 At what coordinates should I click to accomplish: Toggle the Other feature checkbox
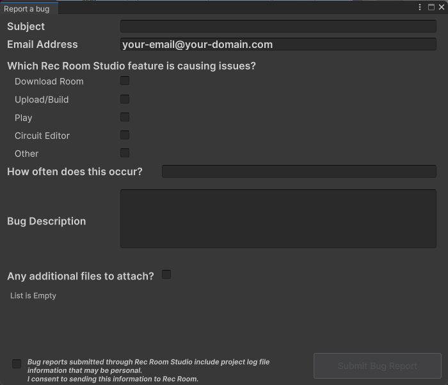click(x=125, y=153)
